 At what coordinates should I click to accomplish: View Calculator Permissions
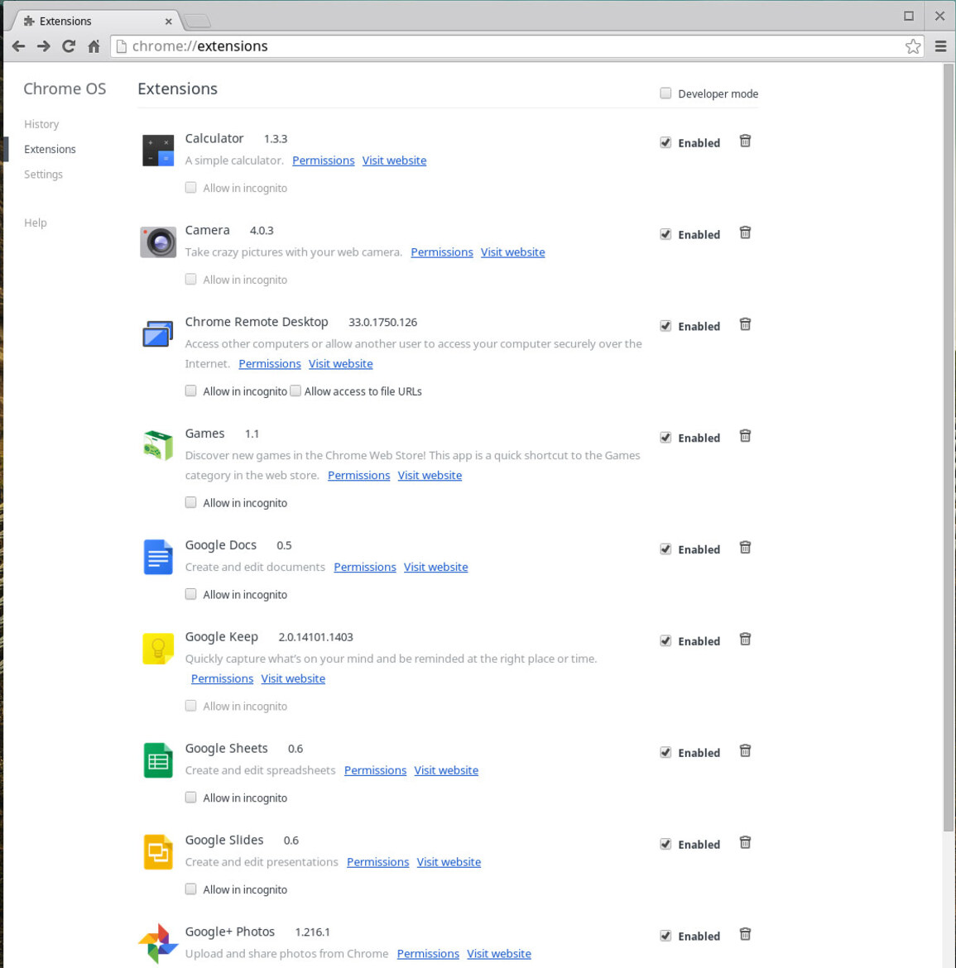coord(323,161)
